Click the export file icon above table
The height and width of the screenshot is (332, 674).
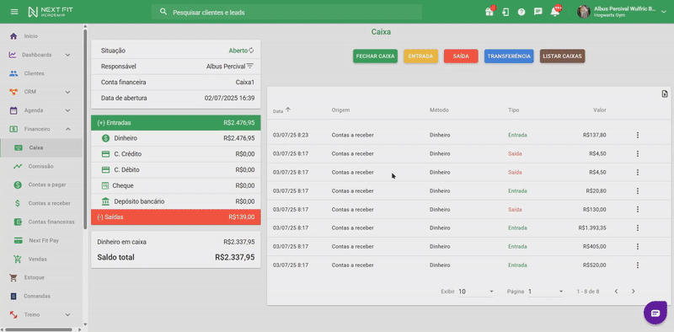(x=665, y=94)
